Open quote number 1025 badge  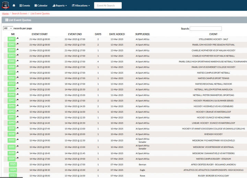pyautogui.click(x=13, y=164)
